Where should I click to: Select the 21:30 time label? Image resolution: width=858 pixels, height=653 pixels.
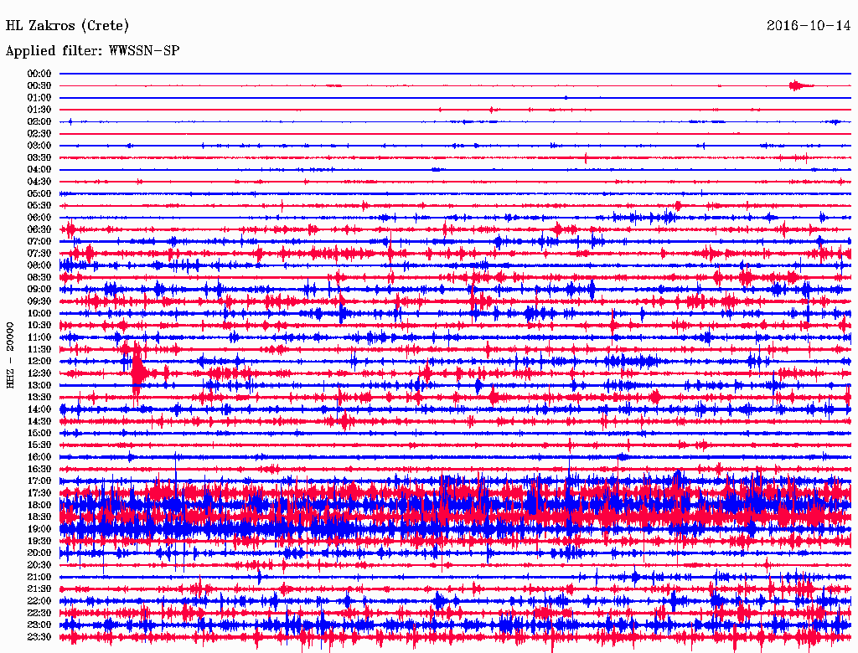tap(39, 589)
